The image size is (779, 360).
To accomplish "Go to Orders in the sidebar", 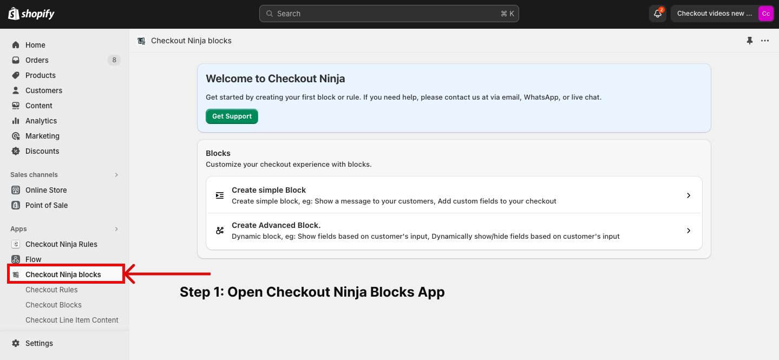I will point(37,60).
